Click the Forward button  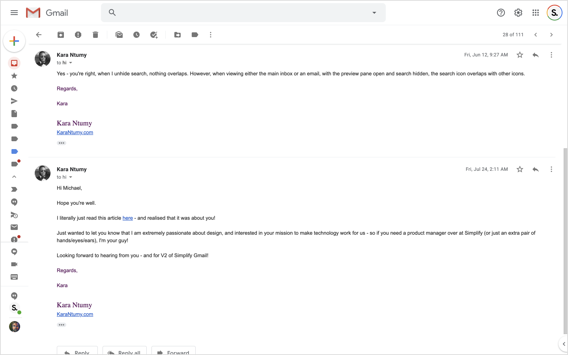(x=174, y=351)
